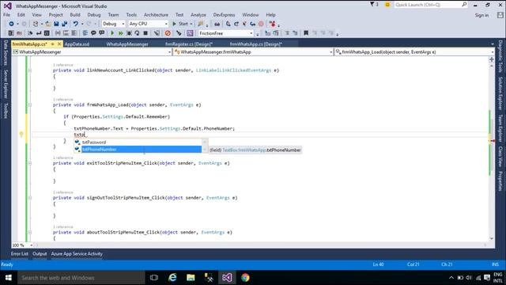Click the green play arrow in second toolbar row
Viewport: 506px width, 285px height.
[112, 33]
